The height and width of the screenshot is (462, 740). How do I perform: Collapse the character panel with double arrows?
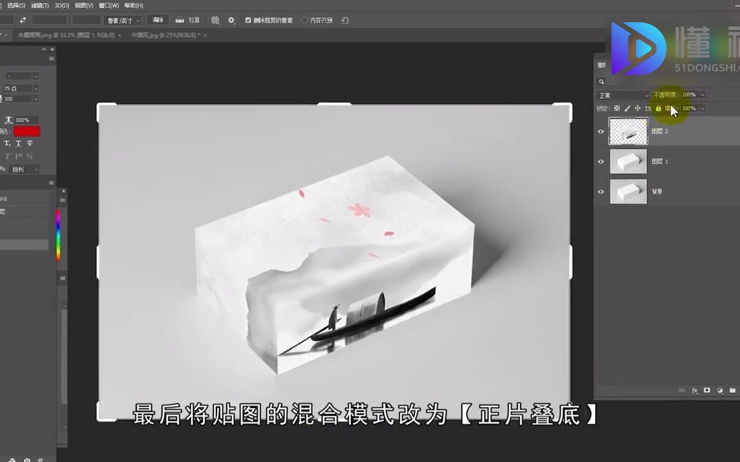coord(44,49)
